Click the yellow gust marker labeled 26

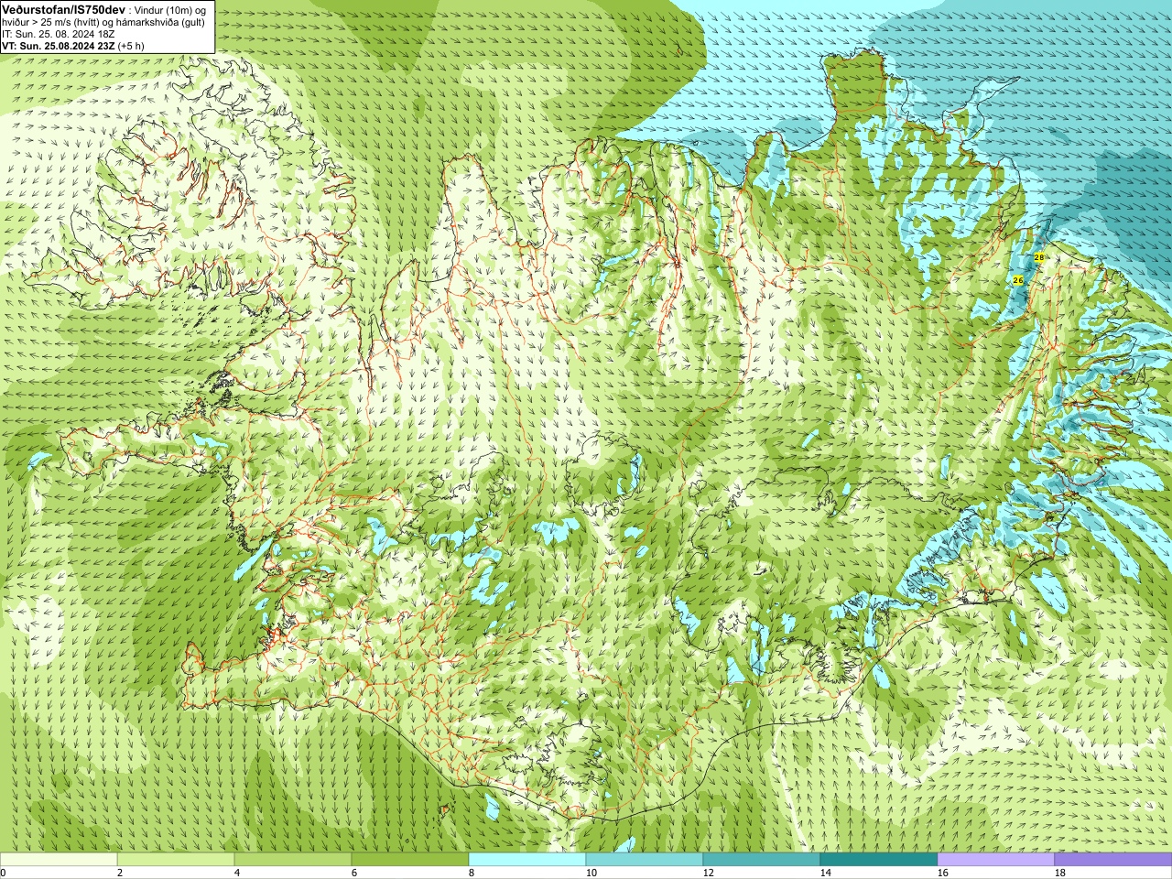[1018, 280]
